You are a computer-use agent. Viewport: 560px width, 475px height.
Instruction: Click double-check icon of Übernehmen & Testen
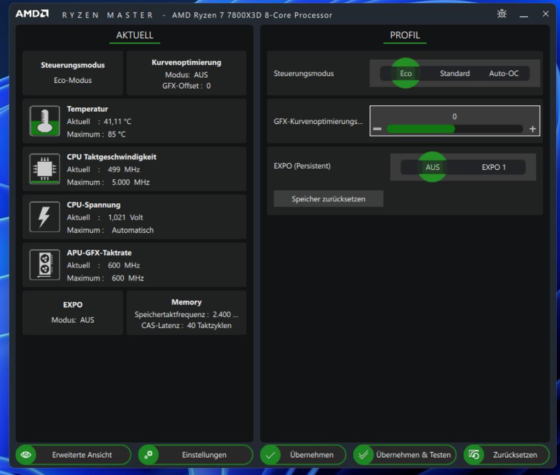tap(363, 455)
